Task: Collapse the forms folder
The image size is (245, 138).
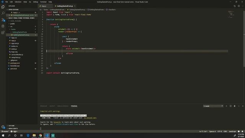Action: (22, 29)
